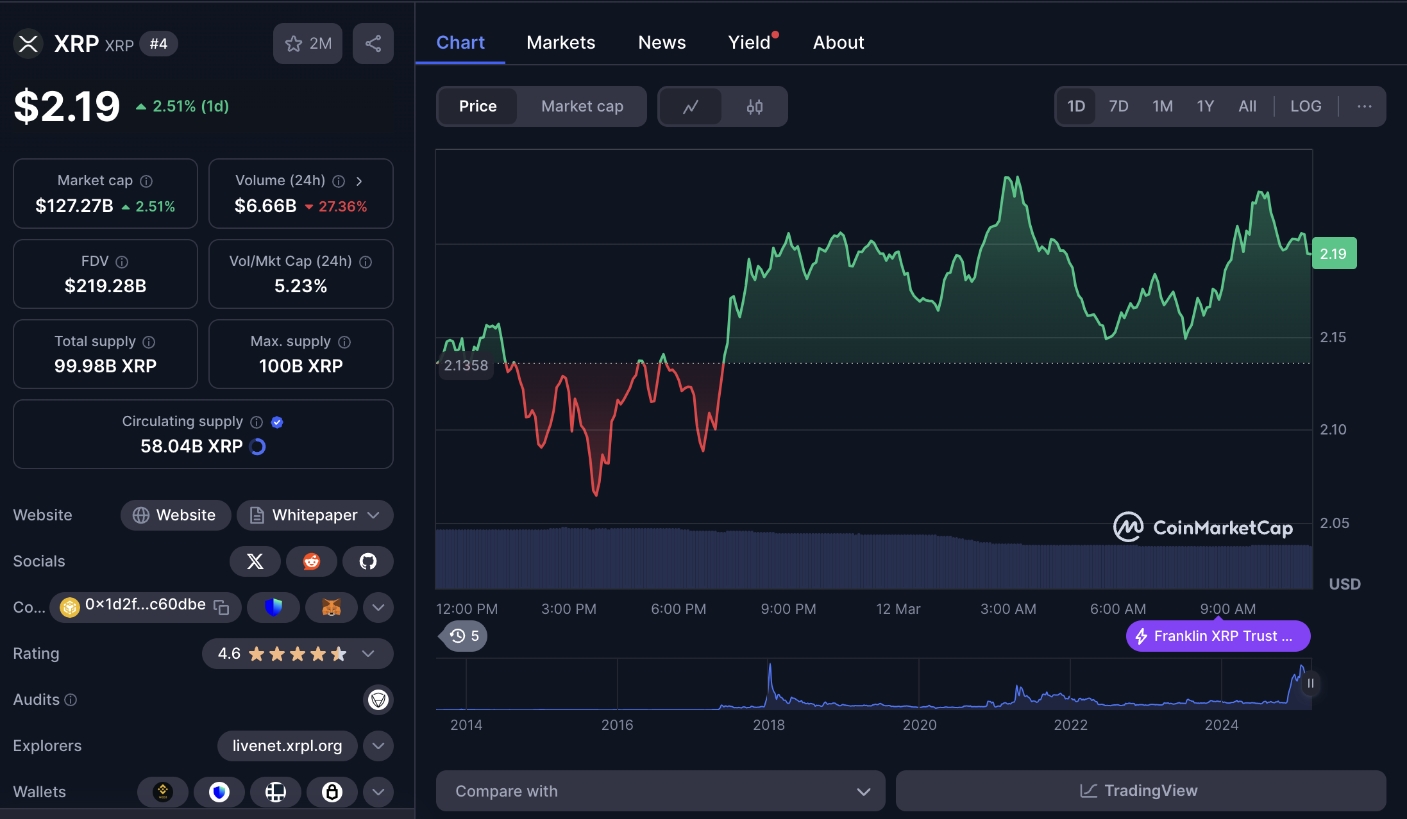1407x819 pixels.
Task: Open the About tab
Action: click(839, 42)
